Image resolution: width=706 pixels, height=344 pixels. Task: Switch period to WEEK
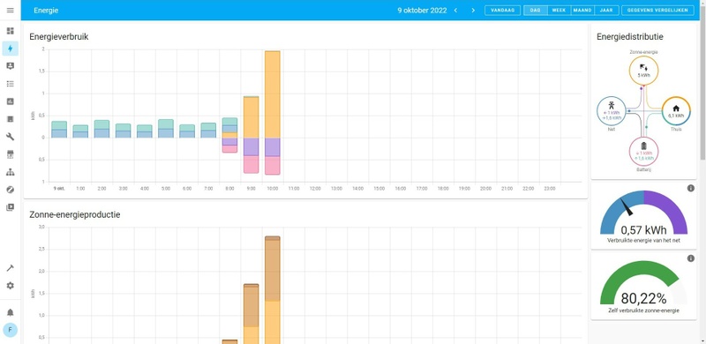coord(559,10)
